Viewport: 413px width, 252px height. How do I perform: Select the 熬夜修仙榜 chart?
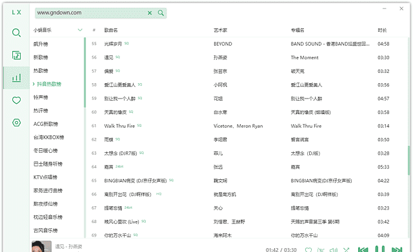pyautogui.click(x=46, y=204)
